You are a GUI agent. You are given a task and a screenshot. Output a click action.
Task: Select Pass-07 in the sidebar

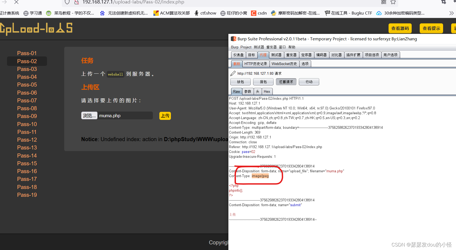click(x=27, y=101)
